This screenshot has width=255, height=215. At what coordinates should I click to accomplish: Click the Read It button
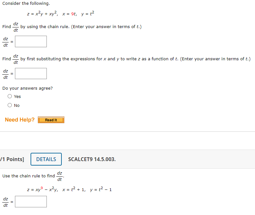[x=51, y=120]
